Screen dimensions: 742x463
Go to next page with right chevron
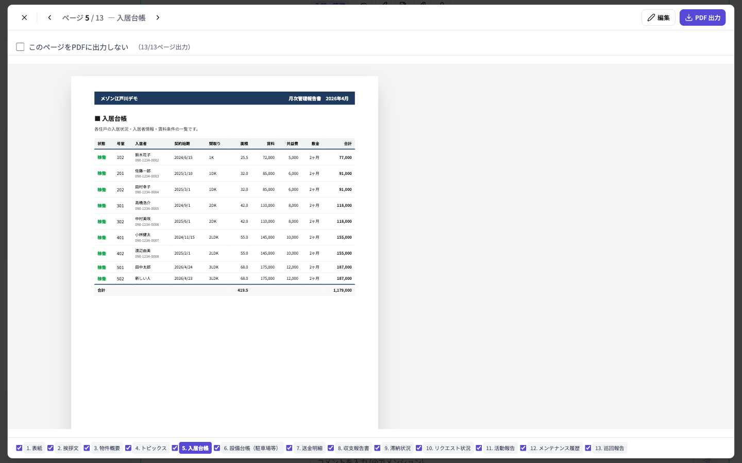click(x=158, y=17)
